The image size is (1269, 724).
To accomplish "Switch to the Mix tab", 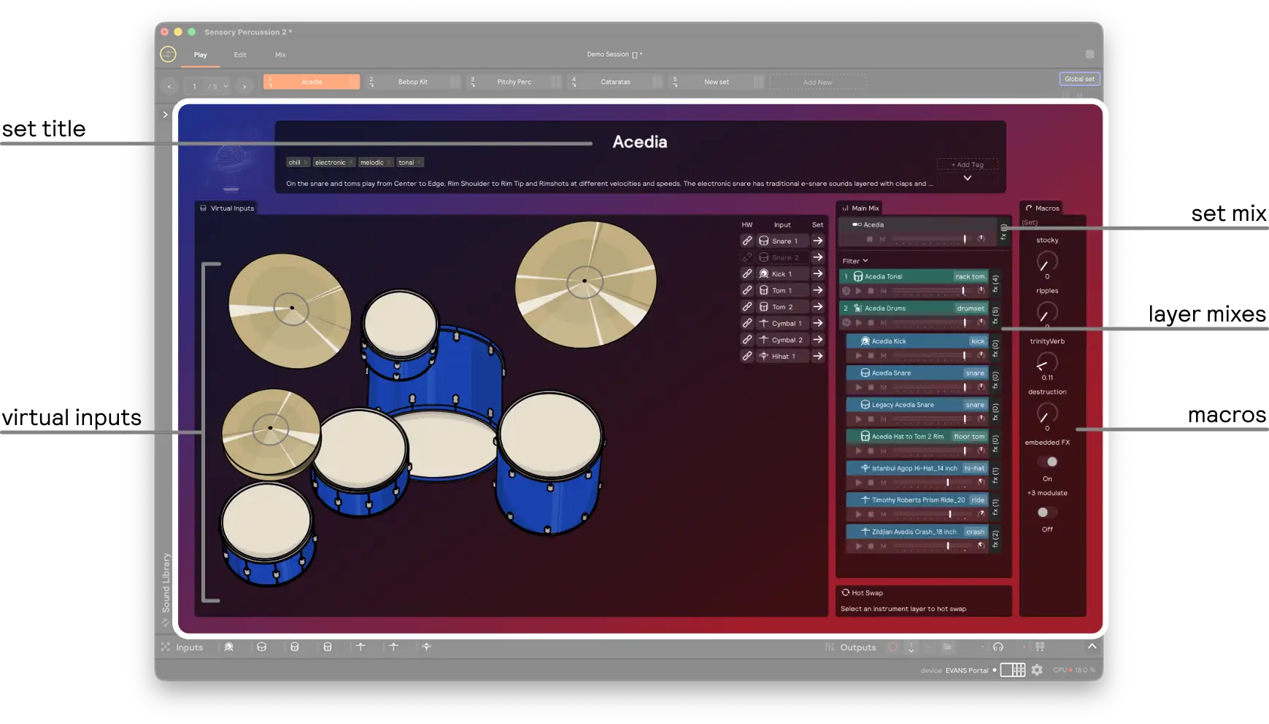I will point(279,54).
